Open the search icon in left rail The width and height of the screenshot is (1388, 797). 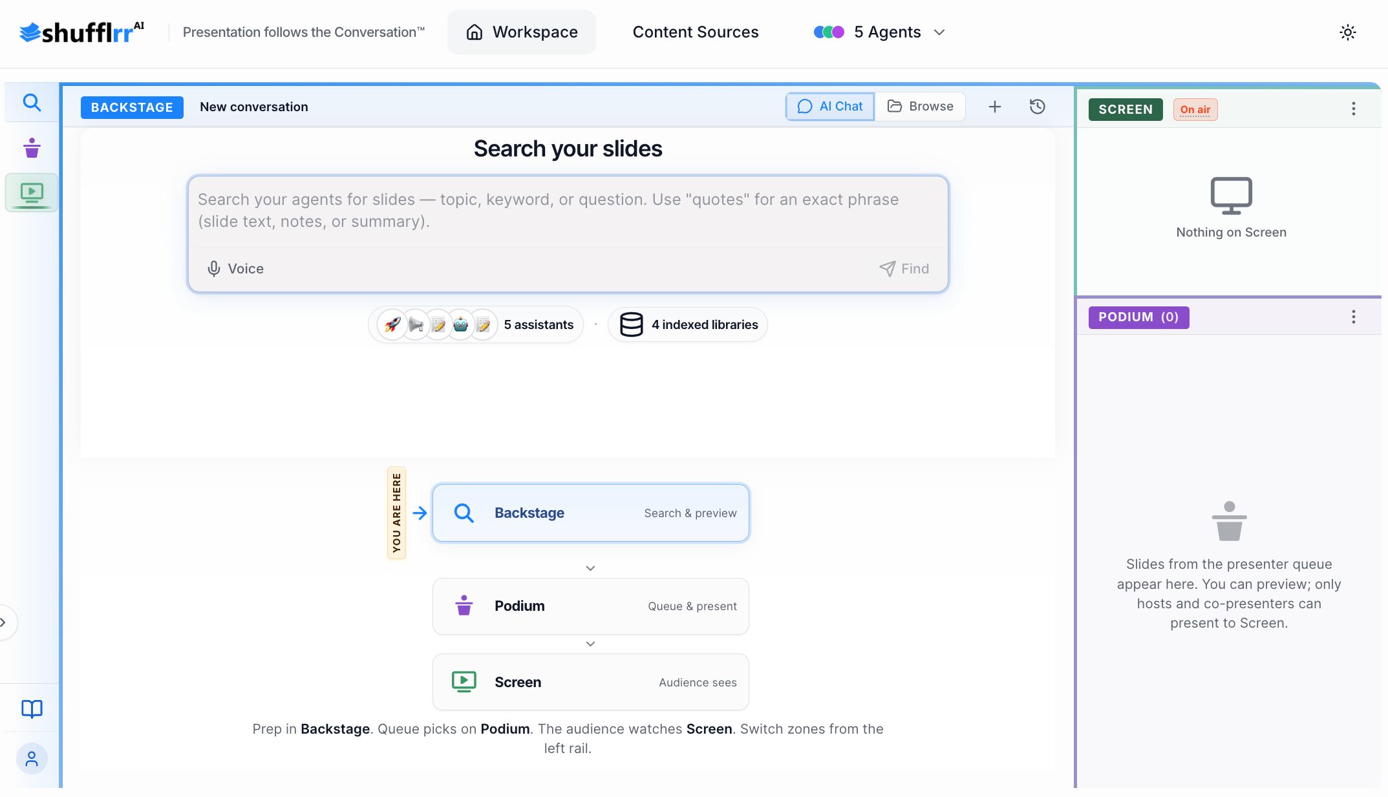pos(32,102)
